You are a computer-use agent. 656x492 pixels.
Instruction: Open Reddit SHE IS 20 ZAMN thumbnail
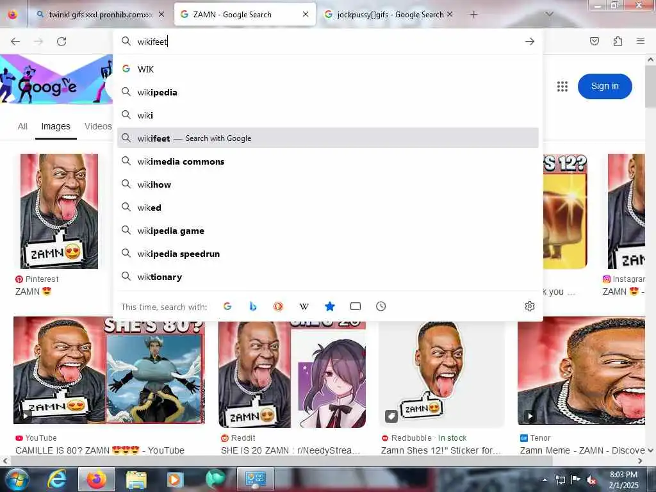(292, 374)
